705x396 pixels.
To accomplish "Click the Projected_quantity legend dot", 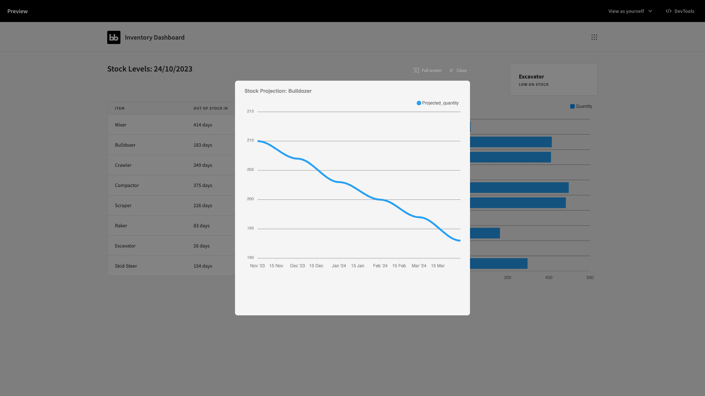I will [x=418, y=103].
